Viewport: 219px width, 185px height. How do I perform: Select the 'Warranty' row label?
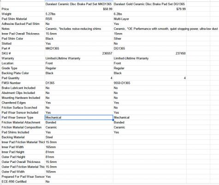pos(23,58)
